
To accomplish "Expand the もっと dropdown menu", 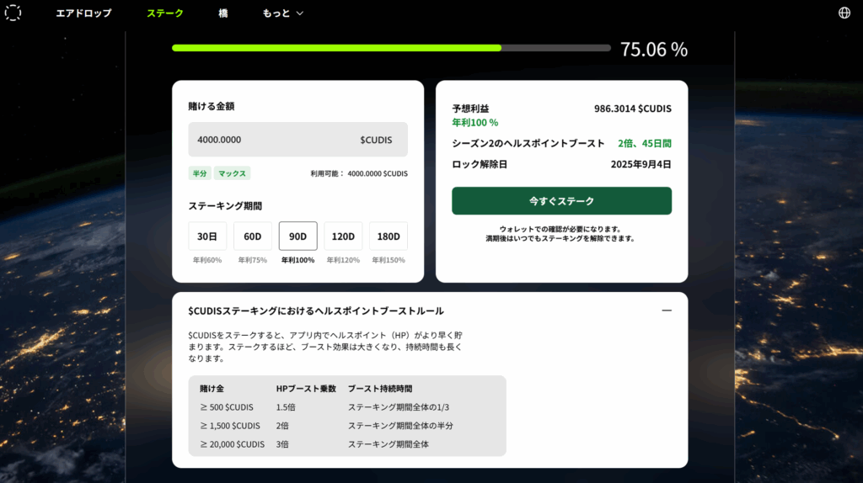I will click(x=283, y=13).
